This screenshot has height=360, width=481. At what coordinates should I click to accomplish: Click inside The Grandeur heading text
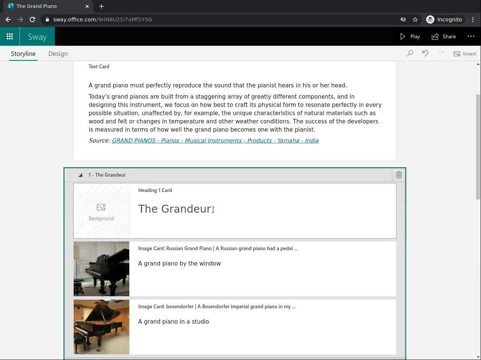point(175,209)
